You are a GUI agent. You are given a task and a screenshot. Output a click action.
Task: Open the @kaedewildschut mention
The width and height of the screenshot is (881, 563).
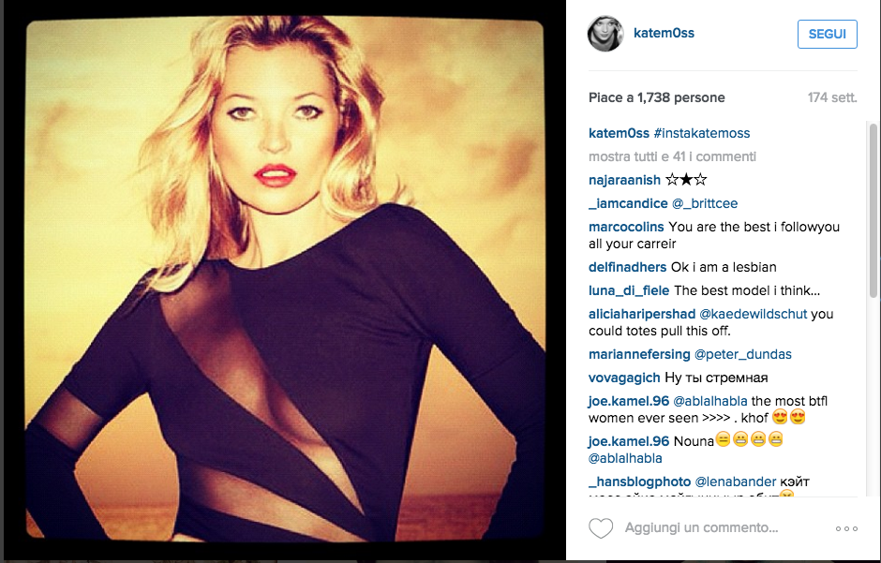tap(753, 314)
